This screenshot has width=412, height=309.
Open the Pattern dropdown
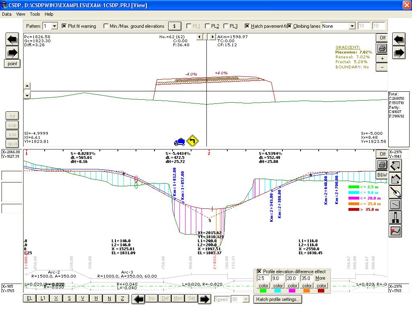click(54, 26)
